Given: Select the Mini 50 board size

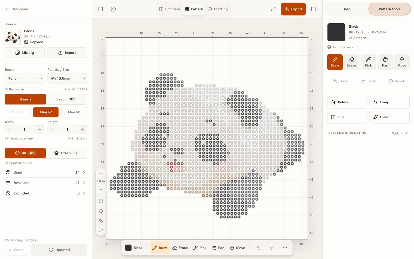Looking at the screenshot, I should [x=74, y=112].
